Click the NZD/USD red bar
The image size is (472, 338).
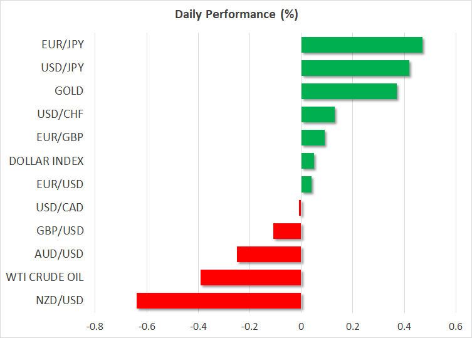pyautogui.click(x=219, y=300)
